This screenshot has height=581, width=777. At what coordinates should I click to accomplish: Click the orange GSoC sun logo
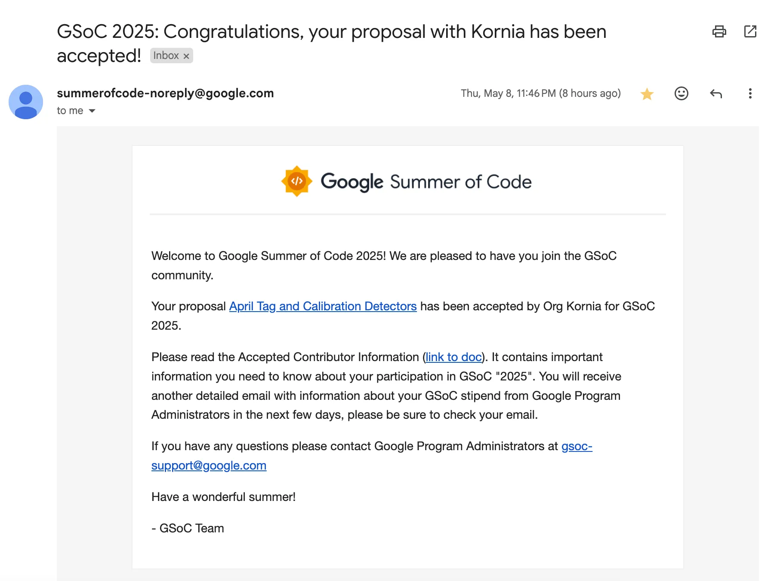296,181
